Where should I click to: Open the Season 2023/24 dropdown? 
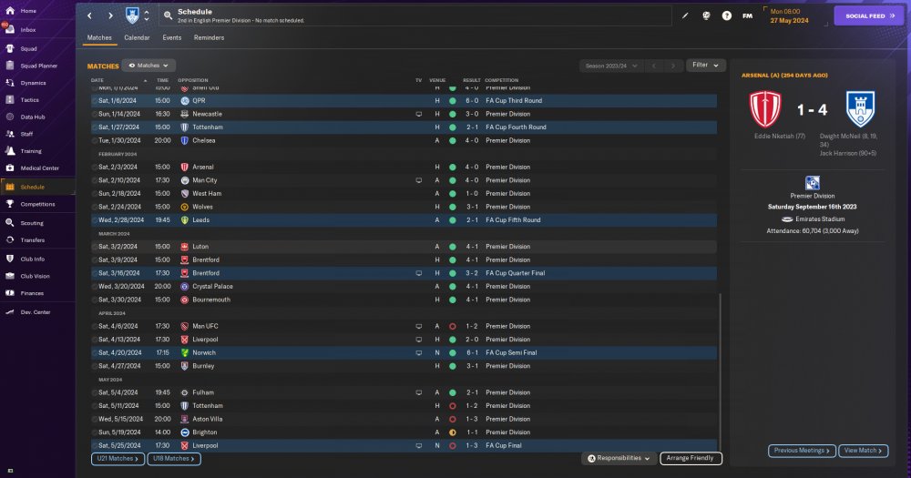point(610,66)
